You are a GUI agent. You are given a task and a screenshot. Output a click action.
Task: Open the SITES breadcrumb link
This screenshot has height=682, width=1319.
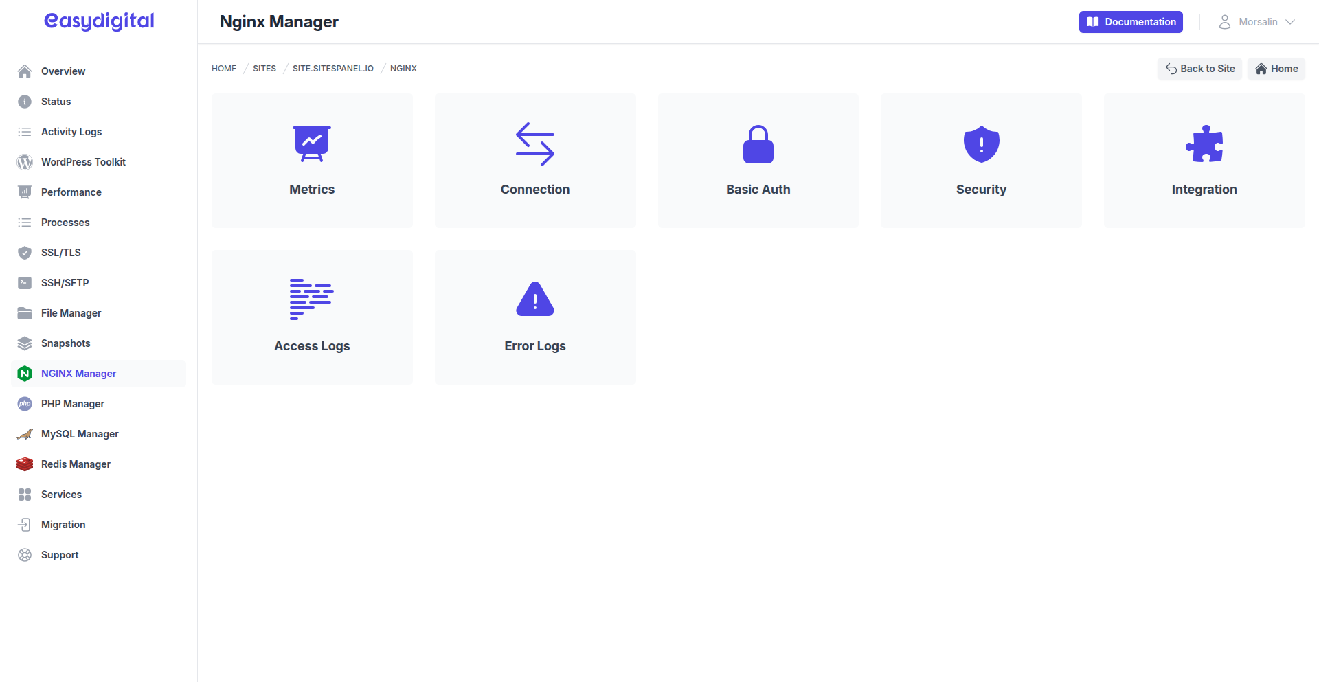coord(264,68)
